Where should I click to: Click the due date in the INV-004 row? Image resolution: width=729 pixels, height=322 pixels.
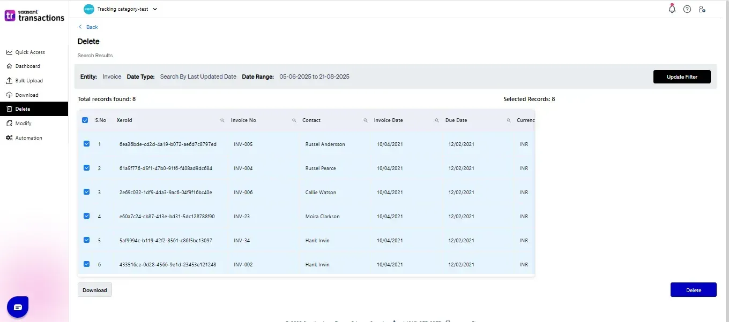click(x=461, y=168)
